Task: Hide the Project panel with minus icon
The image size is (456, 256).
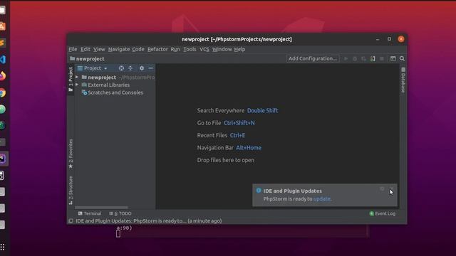Action: [x=150, y=68]
